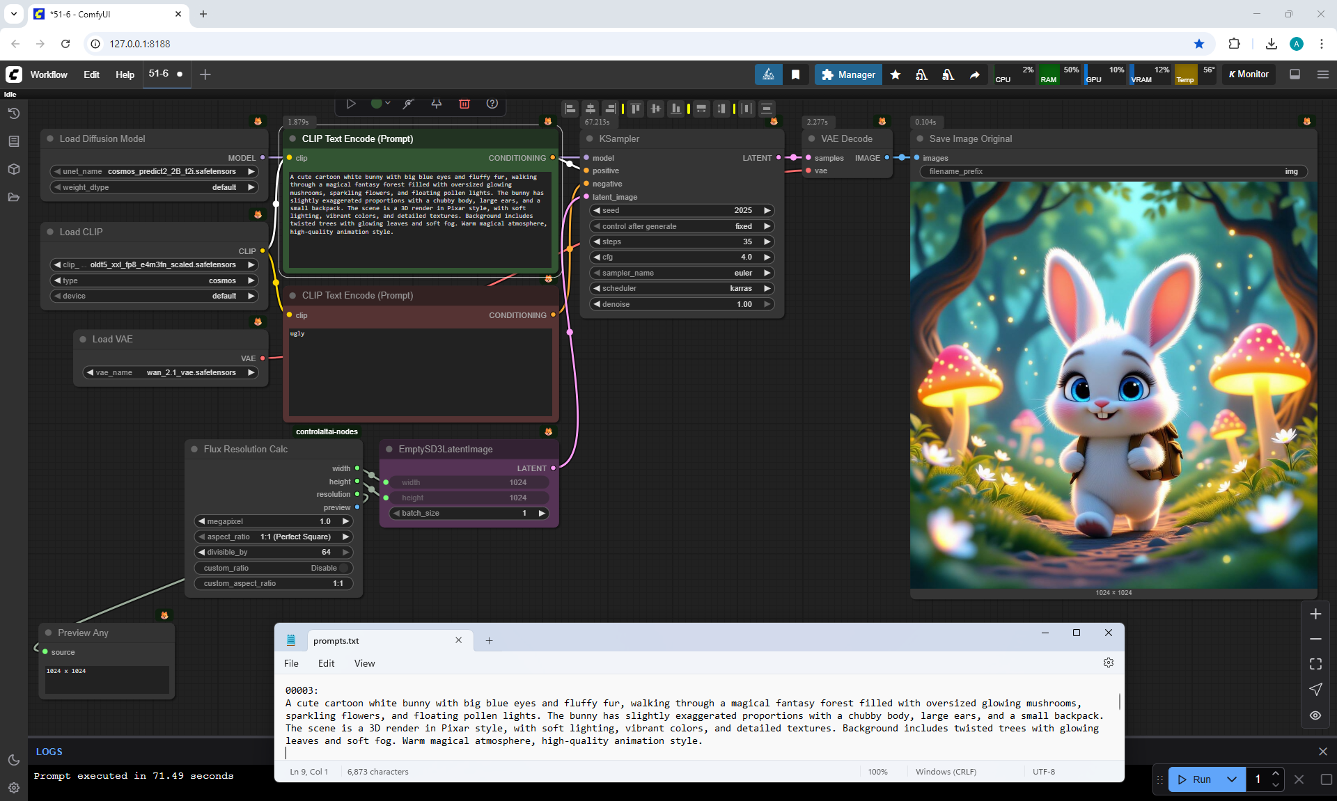Click the bookmark icon next to Manager
Screen dimensions: 1337x801
[x=795, y=74]
